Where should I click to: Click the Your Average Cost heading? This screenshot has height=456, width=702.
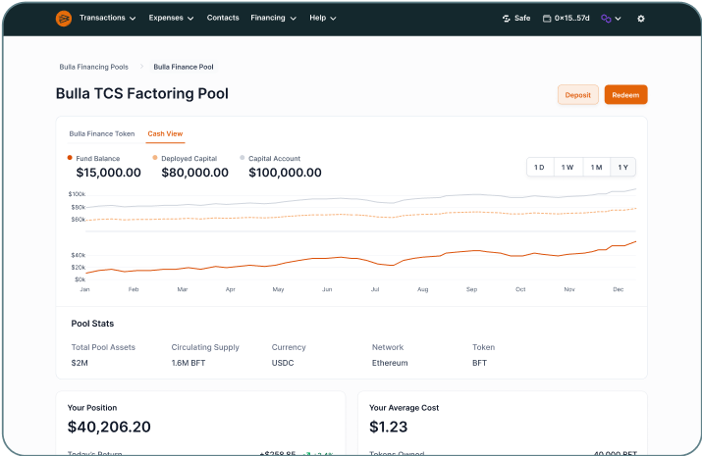tap(404, 408)
